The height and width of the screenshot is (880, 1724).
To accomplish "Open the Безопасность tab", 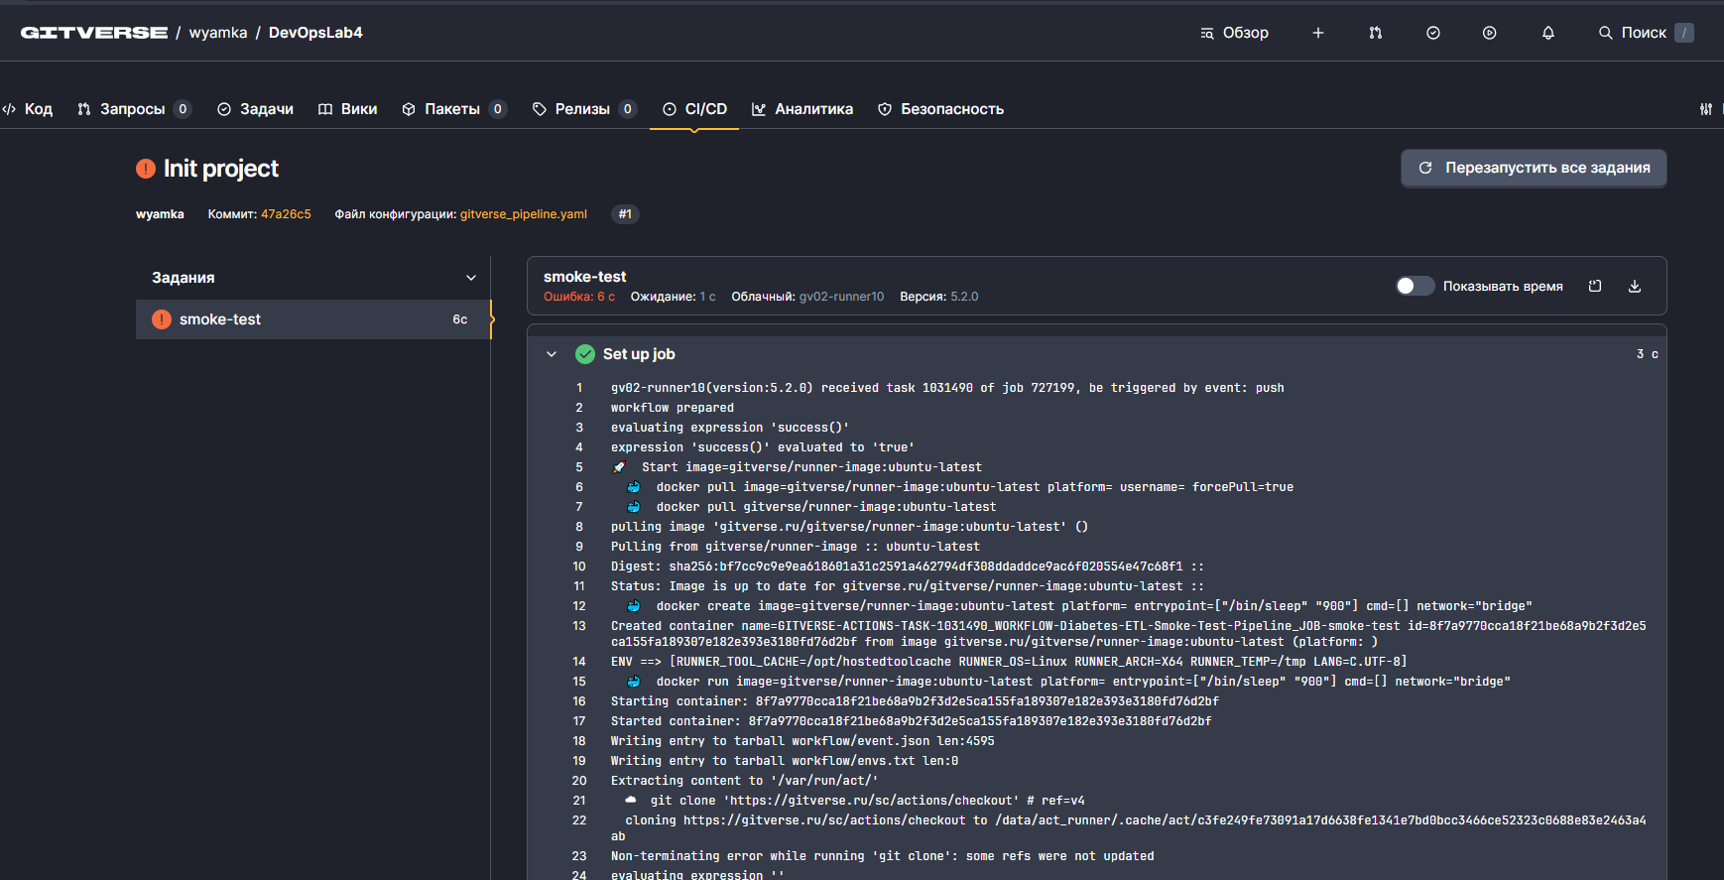I will click(940, 109).
